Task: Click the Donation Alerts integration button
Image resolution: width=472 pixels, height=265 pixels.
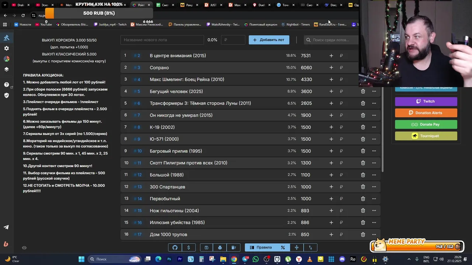Action: click(426, 113)
